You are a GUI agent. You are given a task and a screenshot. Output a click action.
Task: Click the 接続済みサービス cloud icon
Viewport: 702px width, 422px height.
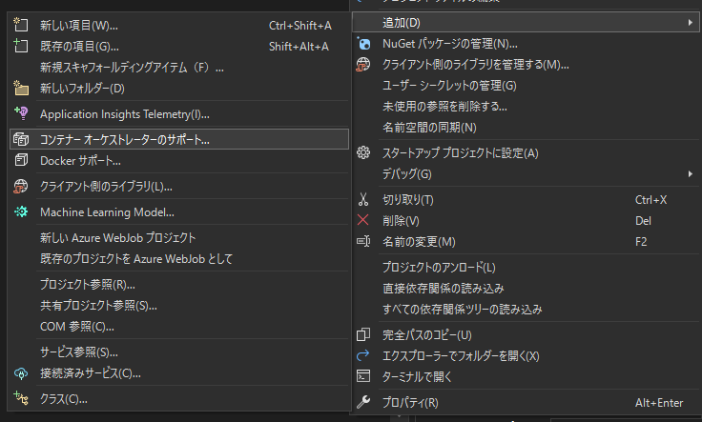(21, 373)
